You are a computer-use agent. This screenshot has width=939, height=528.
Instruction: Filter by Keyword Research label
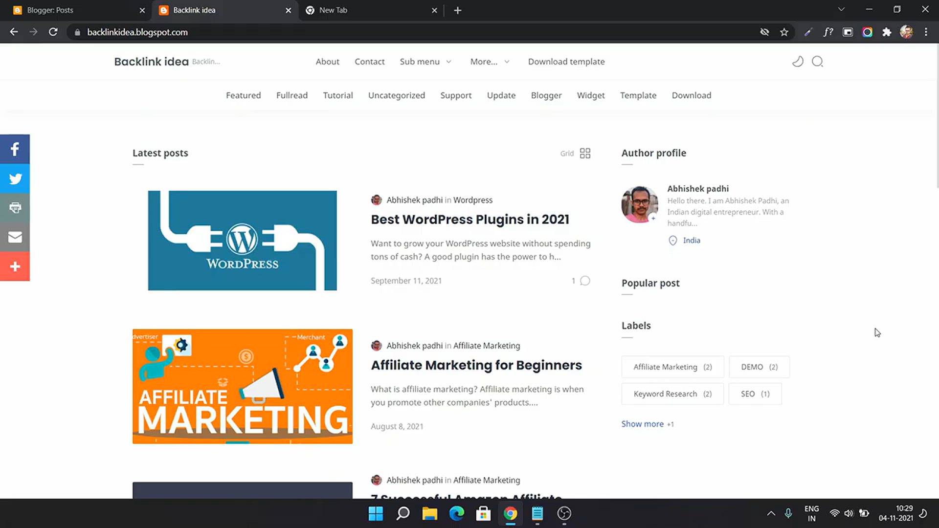672,394
